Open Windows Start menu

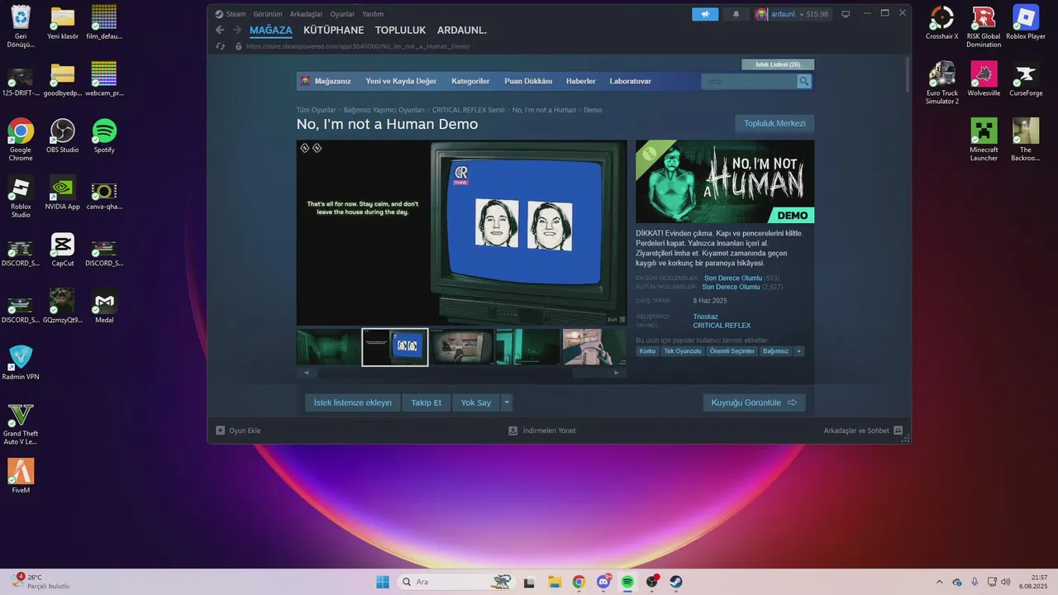(383, 582)
